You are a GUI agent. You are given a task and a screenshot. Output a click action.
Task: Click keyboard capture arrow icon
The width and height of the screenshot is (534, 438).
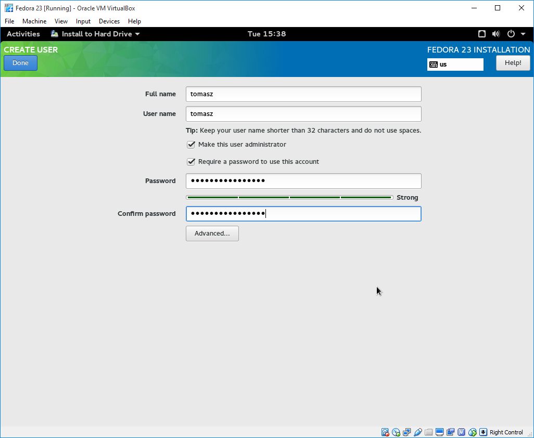point(484,432)
